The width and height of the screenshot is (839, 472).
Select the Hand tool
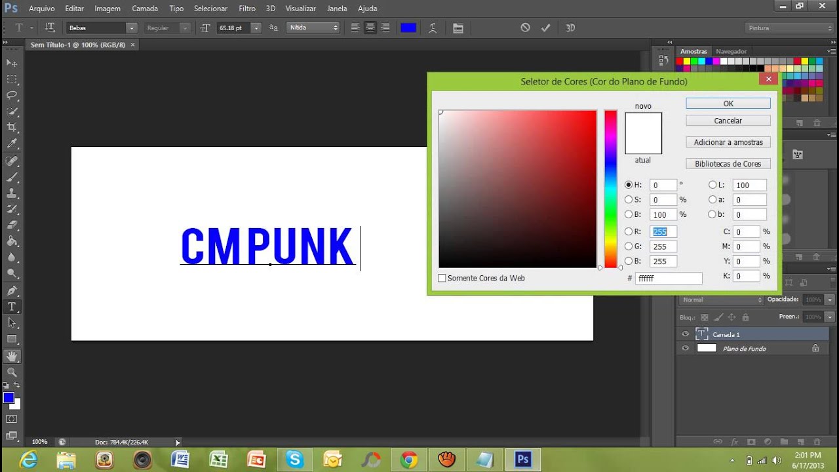pyautogui.click(x=12, y=357)
